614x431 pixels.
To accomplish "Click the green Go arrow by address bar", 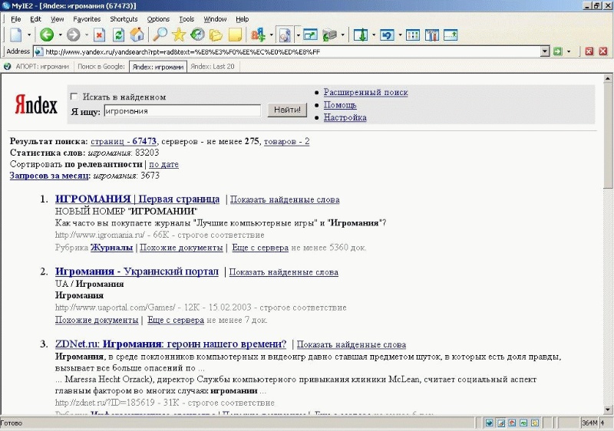I will click(558, 51).
